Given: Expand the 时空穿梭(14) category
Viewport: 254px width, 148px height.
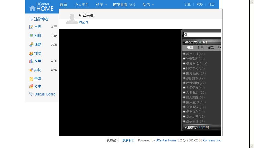Looking at the screenshot, I should point(184,68).
